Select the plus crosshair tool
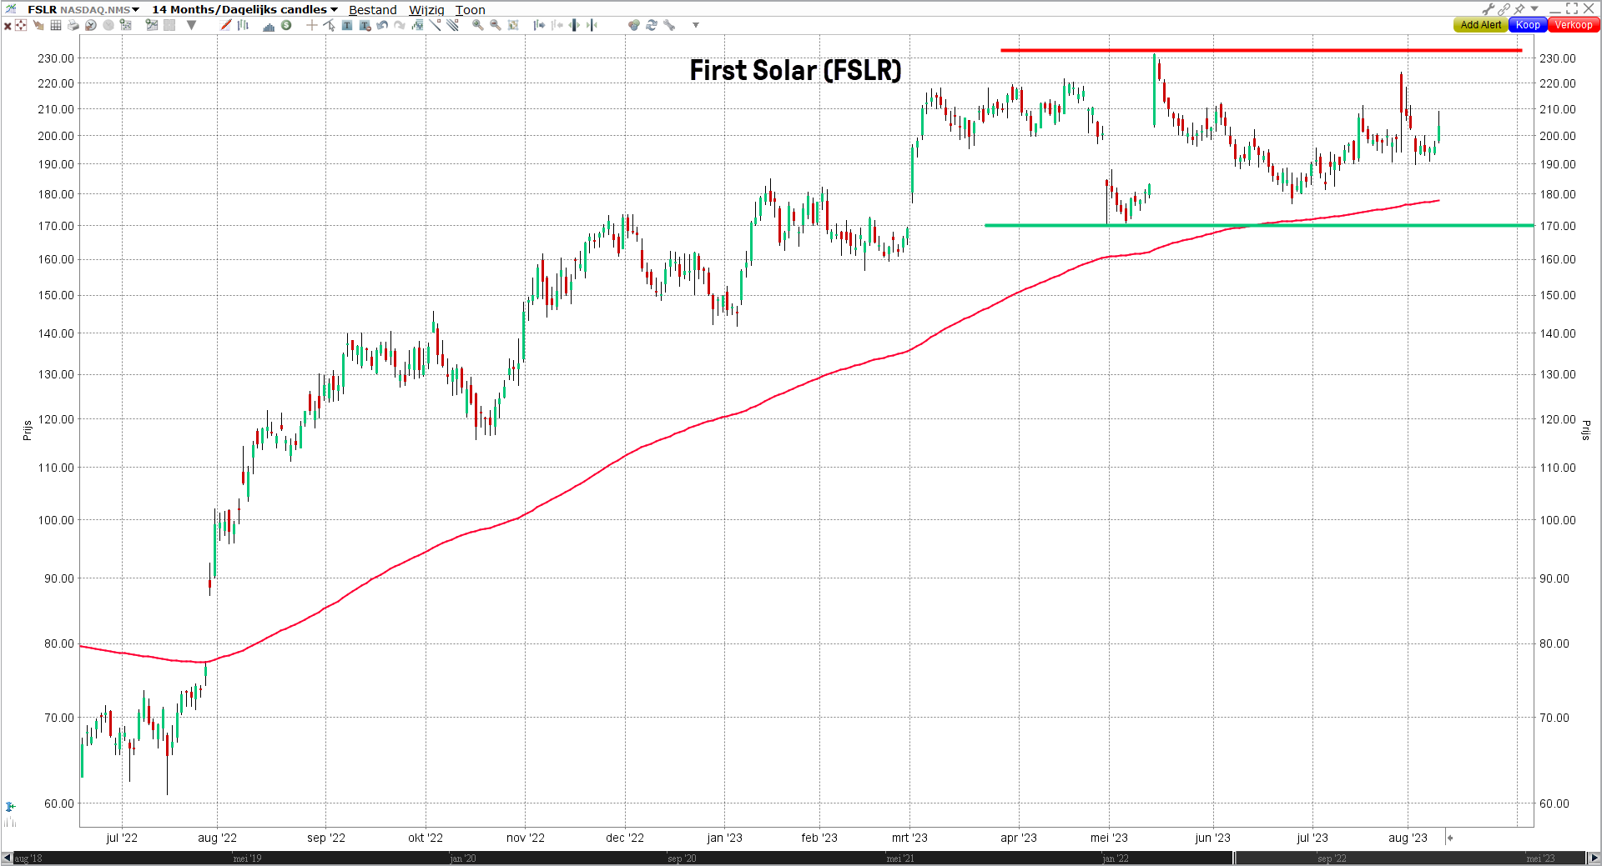Image resolution: width=1602 pixels, height=866 pixels. pyautogui.click(x=311, y=25)
